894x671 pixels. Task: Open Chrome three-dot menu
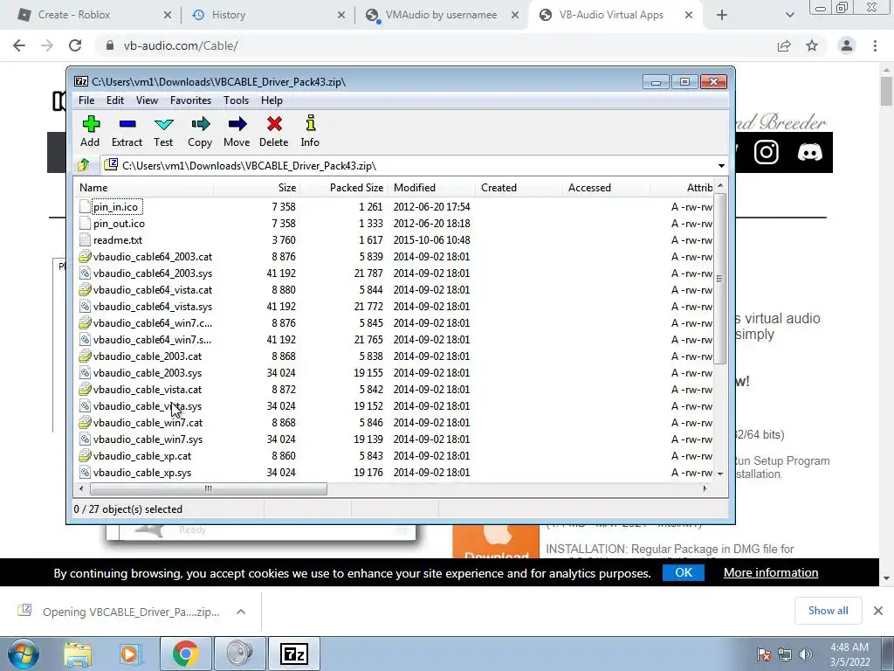pyautogui.click(x=875, y=45)
